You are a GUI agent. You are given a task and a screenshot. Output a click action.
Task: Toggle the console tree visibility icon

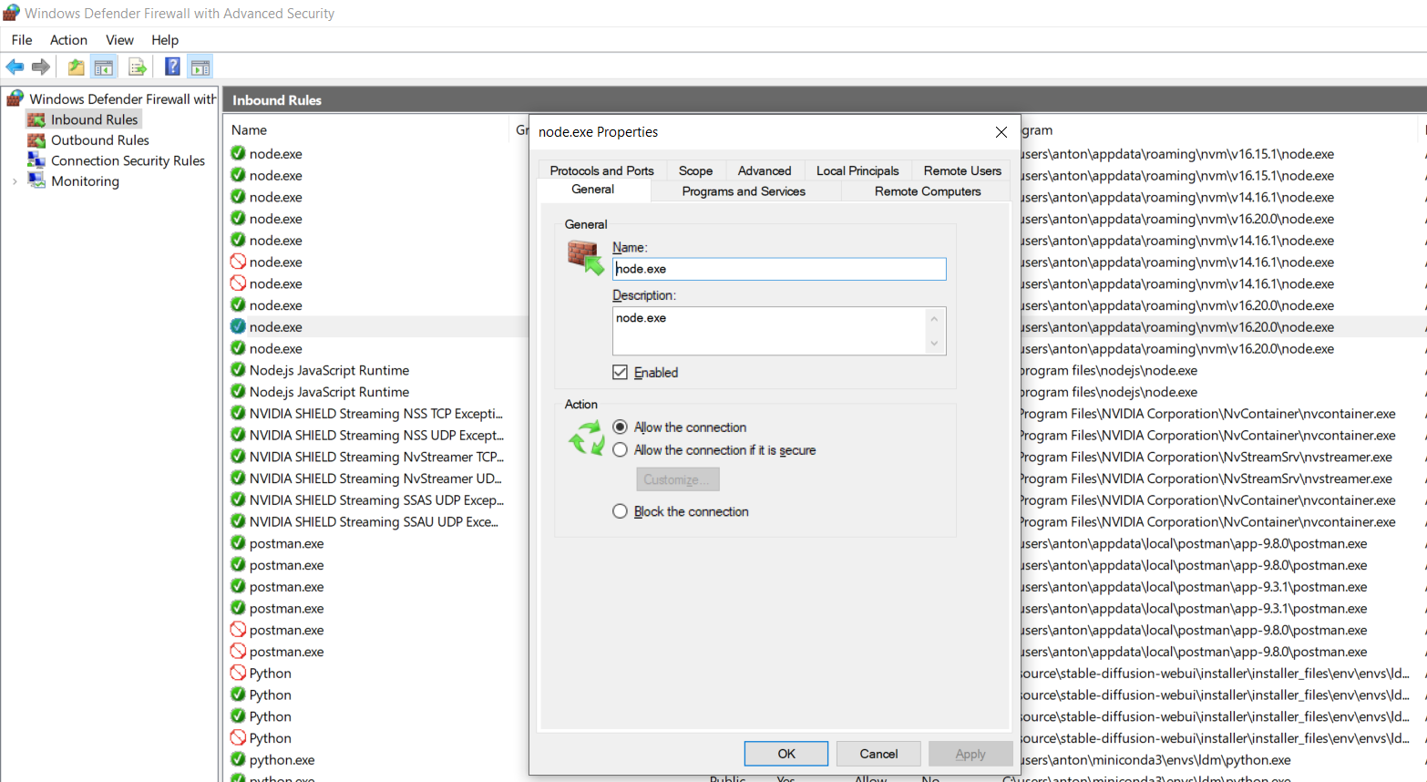click(104, 66)
